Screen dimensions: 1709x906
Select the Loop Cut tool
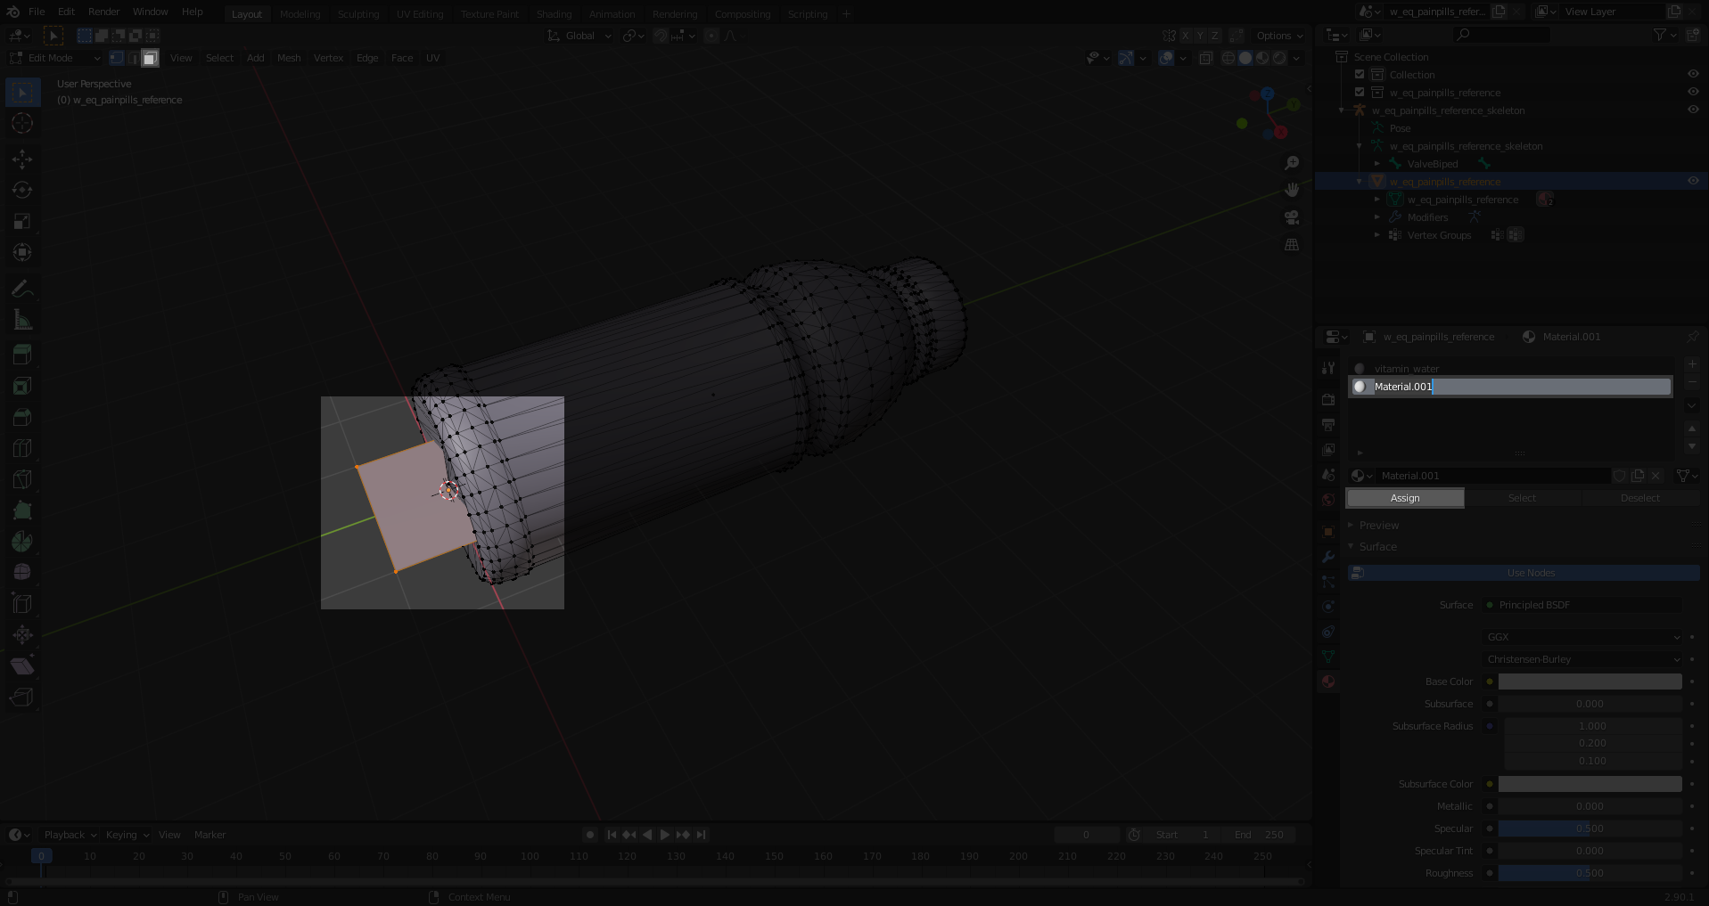(x=22, y=448)
